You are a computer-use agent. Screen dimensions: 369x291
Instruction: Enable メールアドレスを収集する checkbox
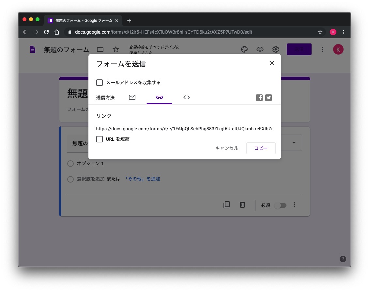(100, 83)
